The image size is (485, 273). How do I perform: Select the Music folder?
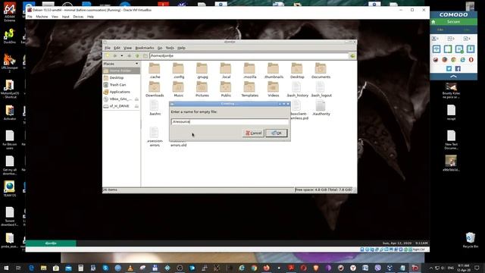178,89
